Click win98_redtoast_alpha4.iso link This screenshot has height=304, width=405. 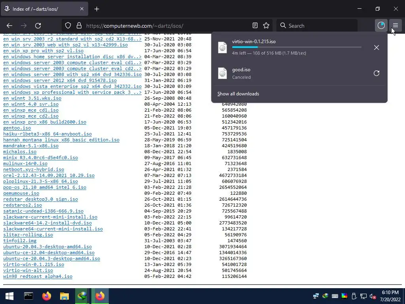(x=38, y=277)
